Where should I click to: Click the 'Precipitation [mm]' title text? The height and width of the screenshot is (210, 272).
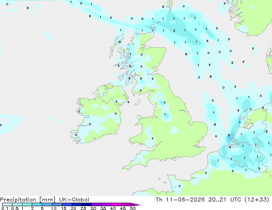click(x=28, y=200)
